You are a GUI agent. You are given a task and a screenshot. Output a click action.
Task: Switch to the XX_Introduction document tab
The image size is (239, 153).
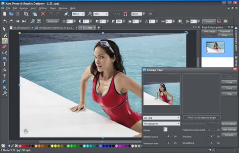click(x=22, y=28)
